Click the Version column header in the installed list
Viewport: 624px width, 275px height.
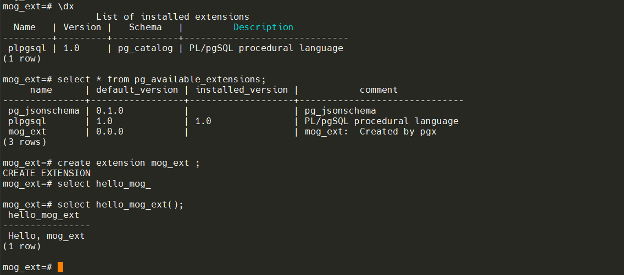tap(82, 27)
